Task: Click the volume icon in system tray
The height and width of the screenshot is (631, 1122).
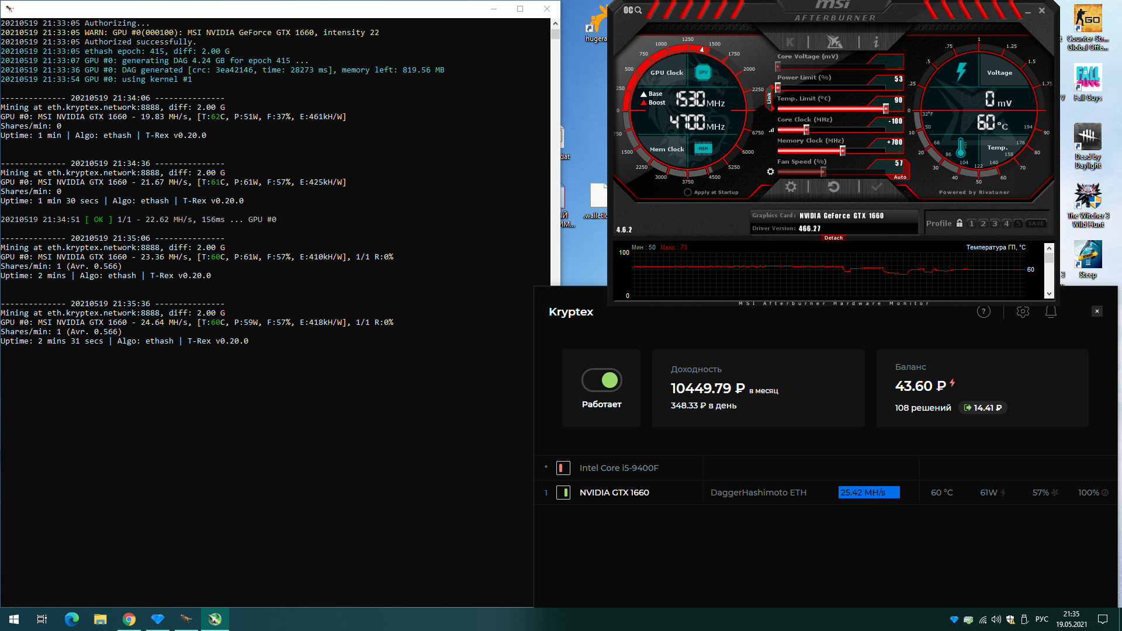Action: [x=996, y=619]
